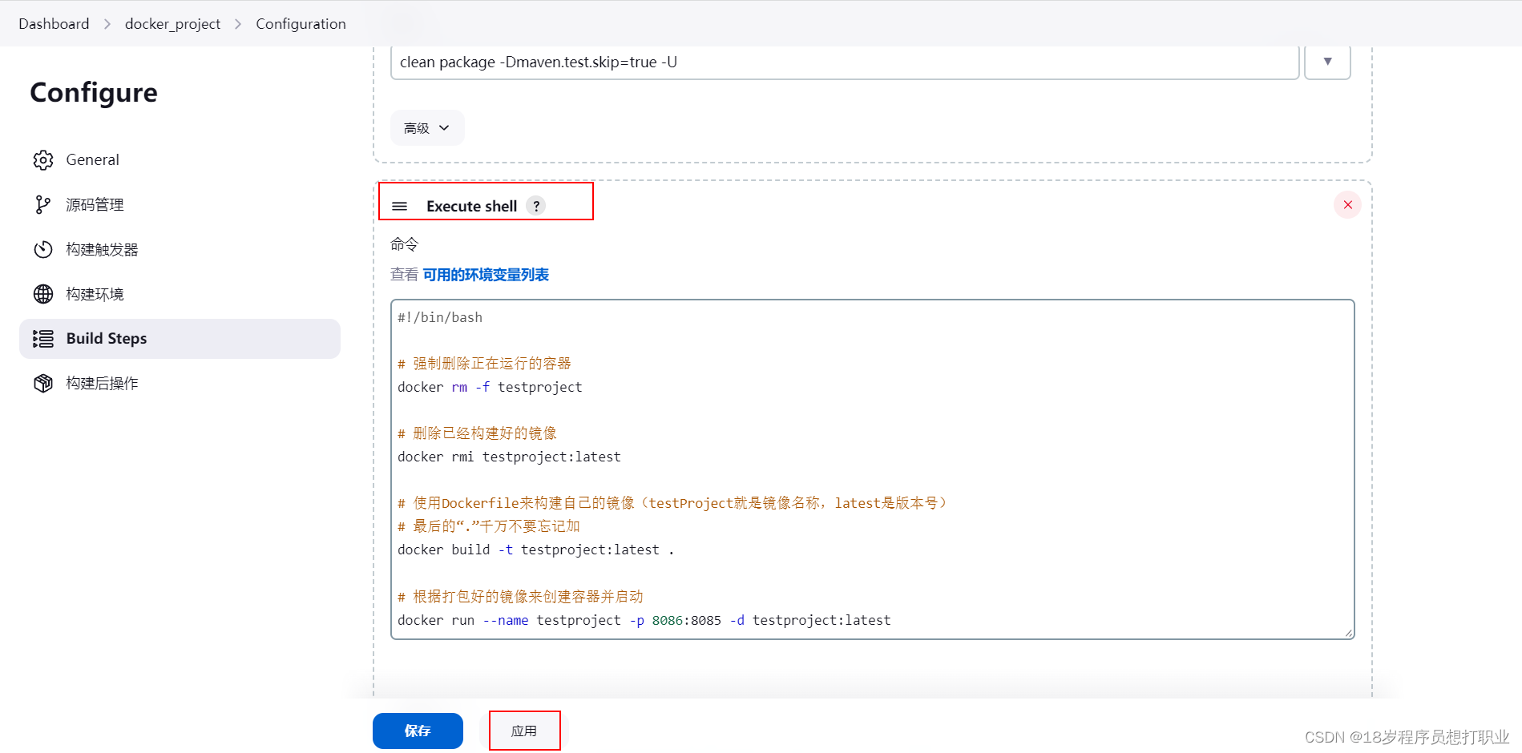
Task: Select the Build Steps section
Action: pos(180,339)
